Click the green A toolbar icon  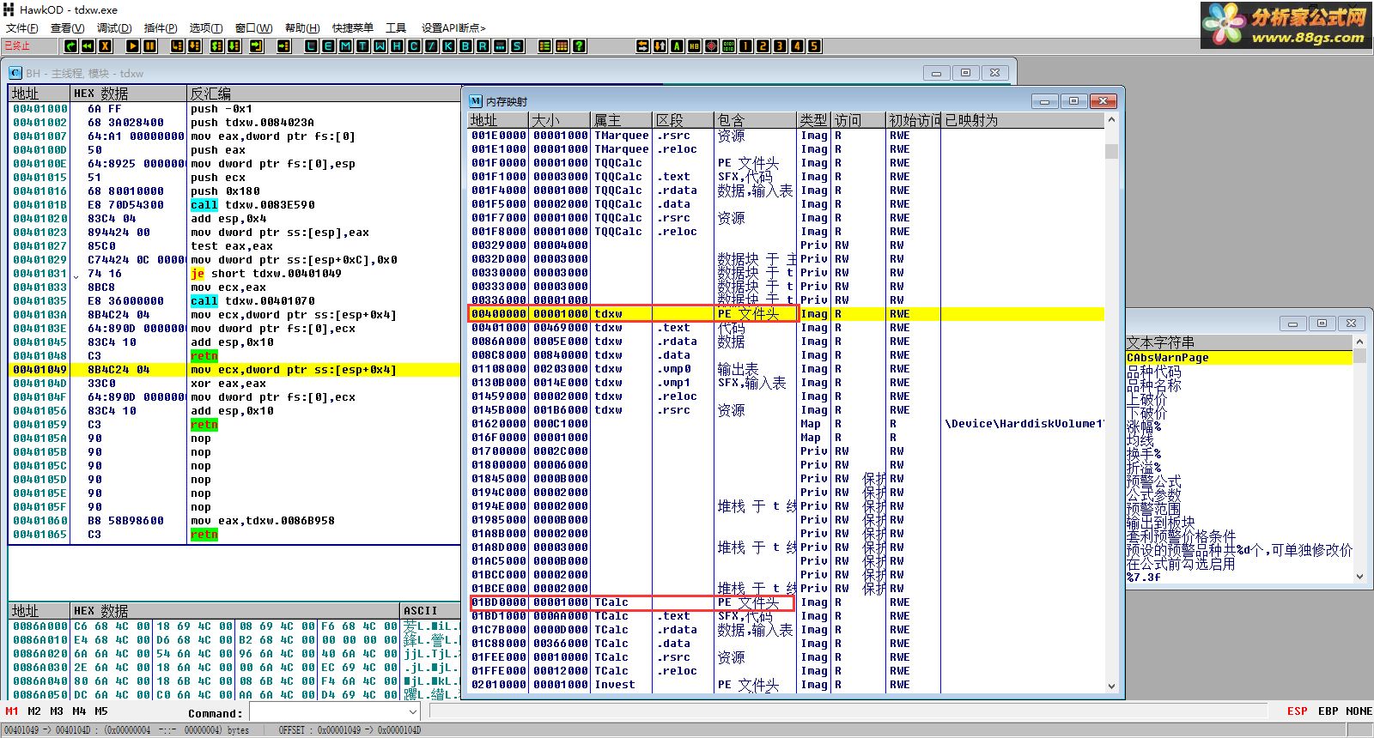click(677, 46)
